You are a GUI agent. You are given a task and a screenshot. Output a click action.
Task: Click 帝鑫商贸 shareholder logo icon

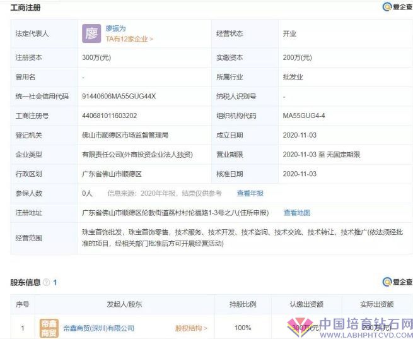tap(49, 328)
